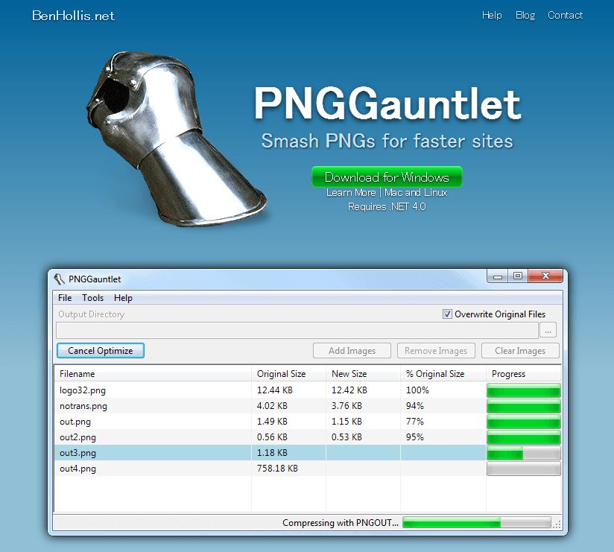
Task: Click the Compressing with PNGOUT status text
Action: click(x=341, y=523)
